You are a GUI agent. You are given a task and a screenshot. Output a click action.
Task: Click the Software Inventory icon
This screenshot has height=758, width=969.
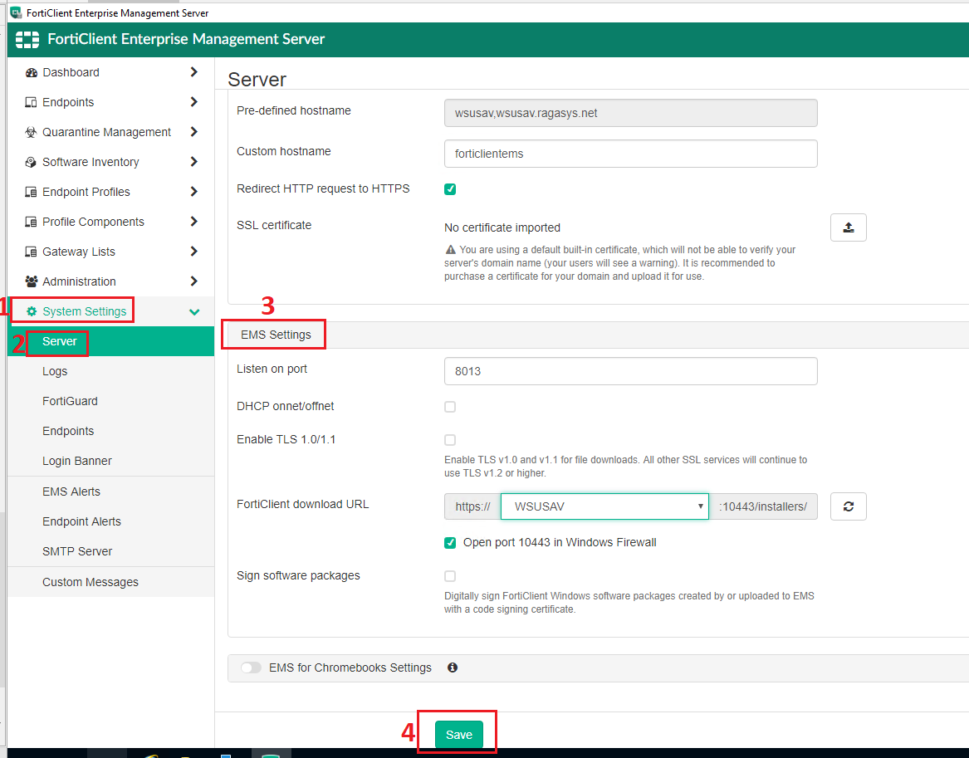point(30,162)
